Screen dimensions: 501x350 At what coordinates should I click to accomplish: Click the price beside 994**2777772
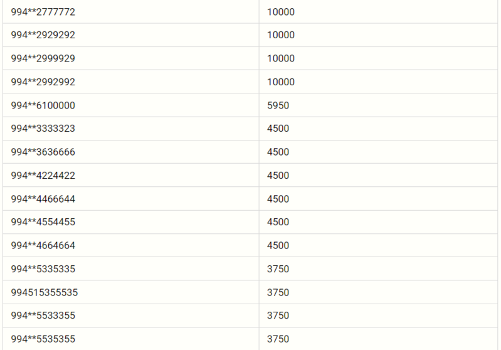[280, 12]
